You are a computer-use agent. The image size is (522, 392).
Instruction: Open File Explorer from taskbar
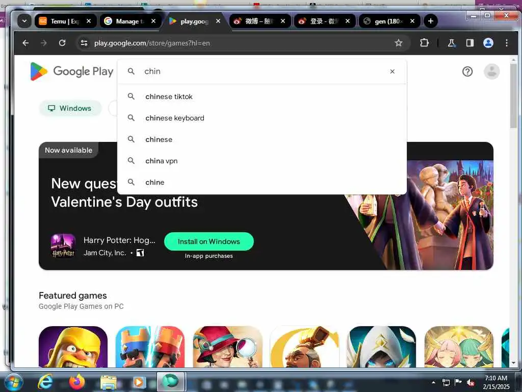[108, 382]
